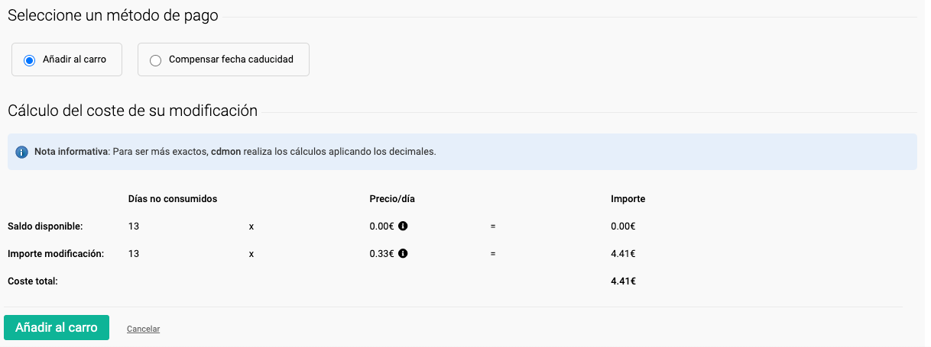Click the Cálculo del coste heading
This screenshot has height=347, width=931.
point(132,110)
